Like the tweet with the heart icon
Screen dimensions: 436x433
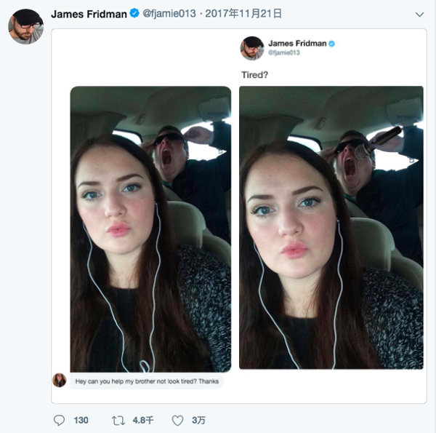pyautogui.click(x=177, y=420)
